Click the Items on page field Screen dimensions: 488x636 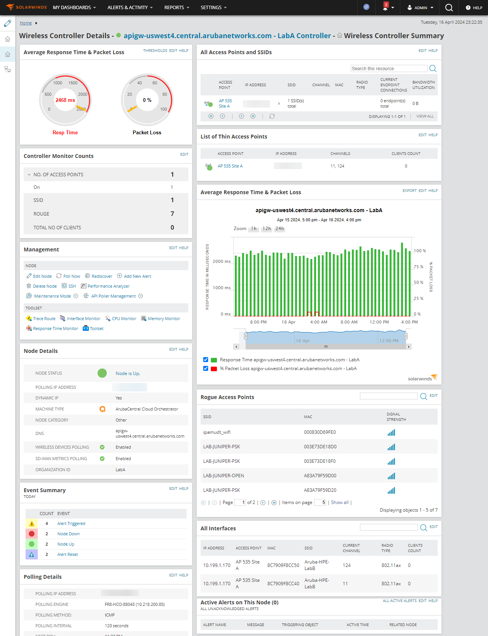point(320,502)
